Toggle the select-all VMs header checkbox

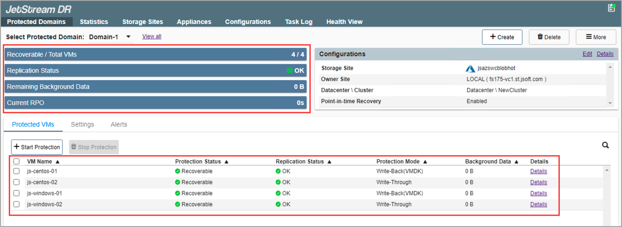17,162
